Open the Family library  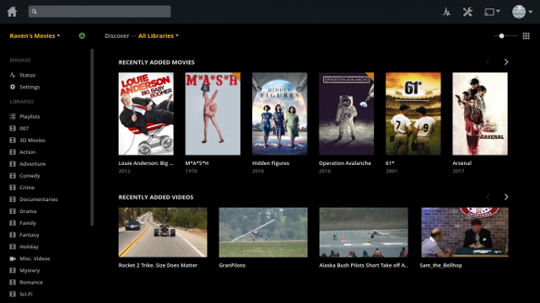pyautogui.click(x=28, y=223)
